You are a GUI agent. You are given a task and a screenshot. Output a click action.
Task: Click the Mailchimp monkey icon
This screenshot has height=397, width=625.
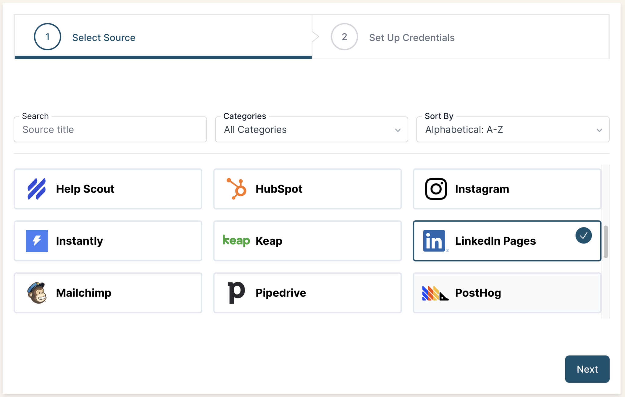37,293
